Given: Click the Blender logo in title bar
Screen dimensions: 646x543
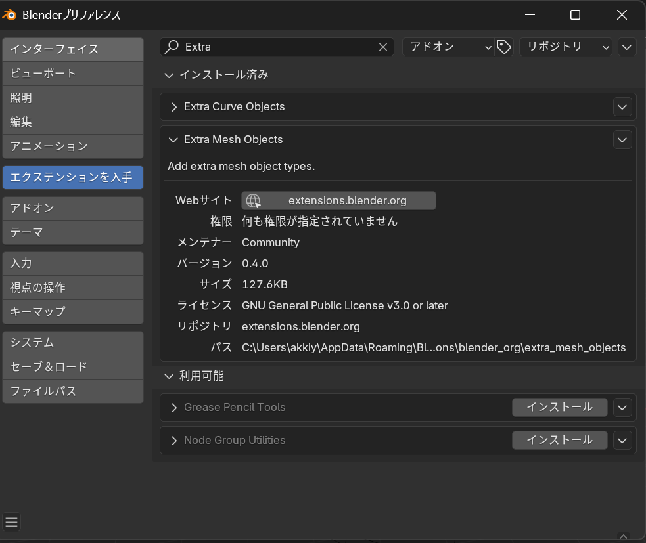Looking at the screenshot, I should point(9,15).
